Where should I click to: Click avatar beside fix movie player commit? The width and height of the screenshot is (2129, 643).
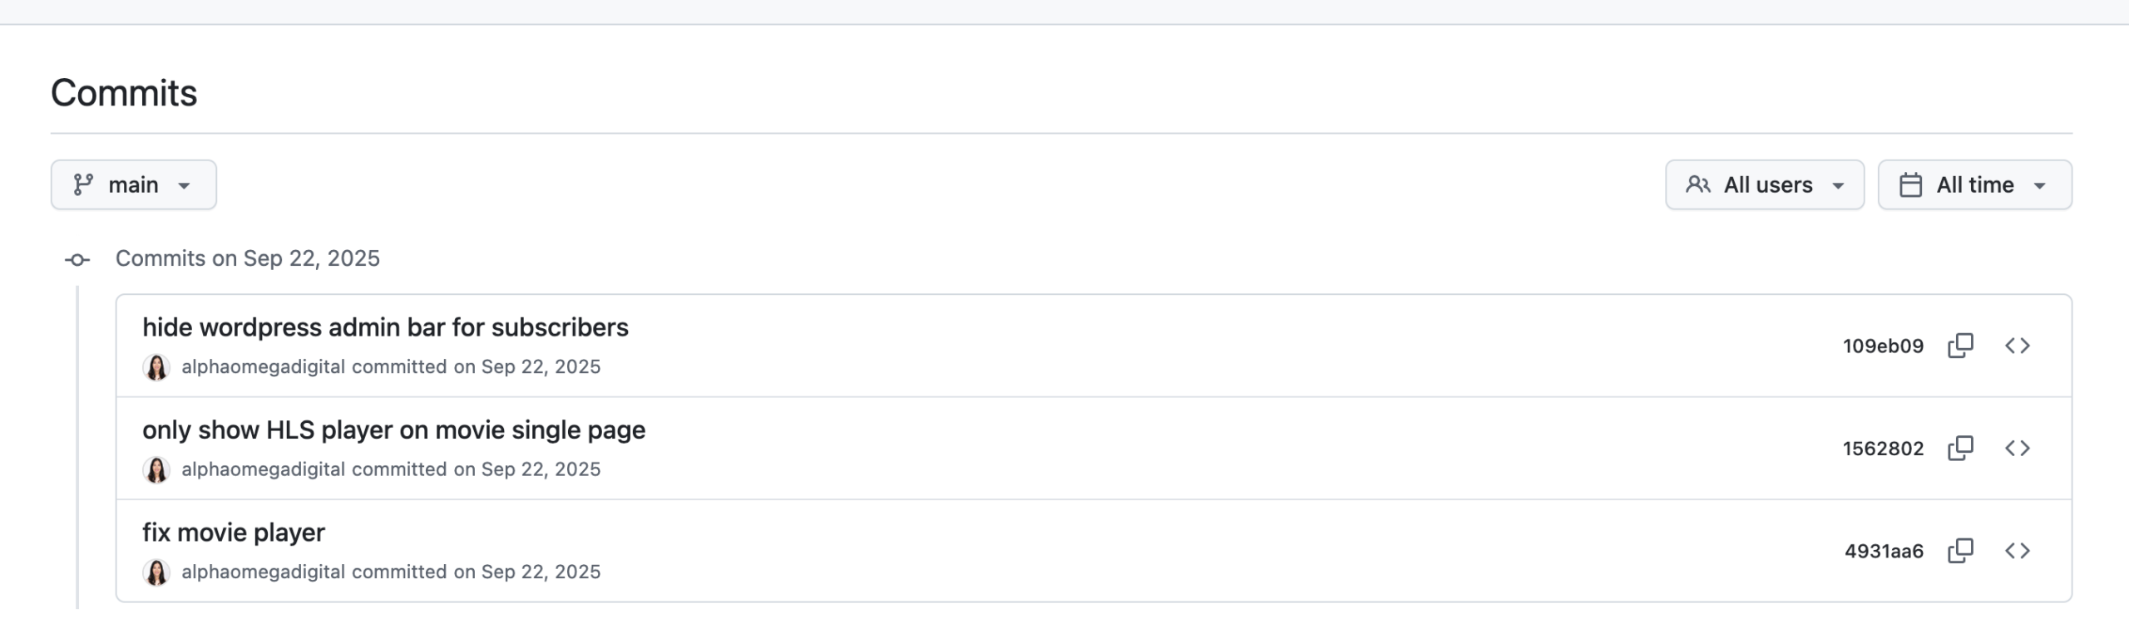(x=156, y=572)
